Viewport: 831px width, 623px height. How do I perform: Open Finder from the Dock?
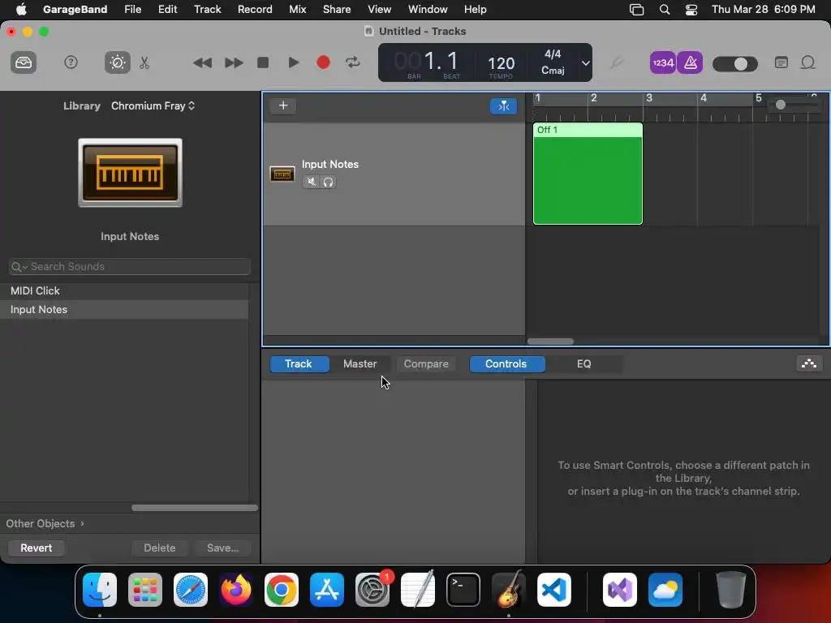100,590
